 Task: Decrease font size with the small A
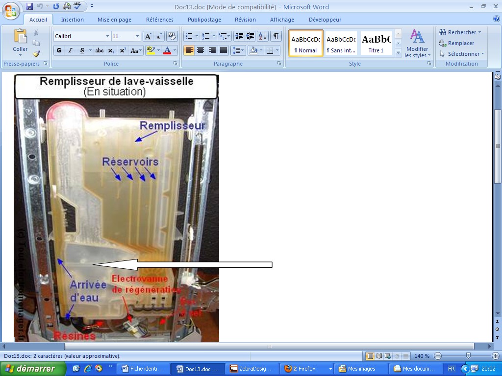[x=159, y=36]
